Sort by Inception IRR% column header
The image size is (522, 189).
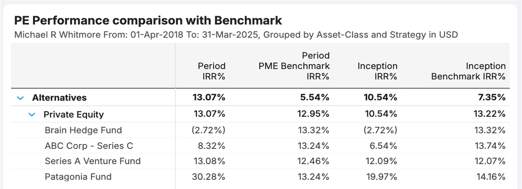click(377, 71)
